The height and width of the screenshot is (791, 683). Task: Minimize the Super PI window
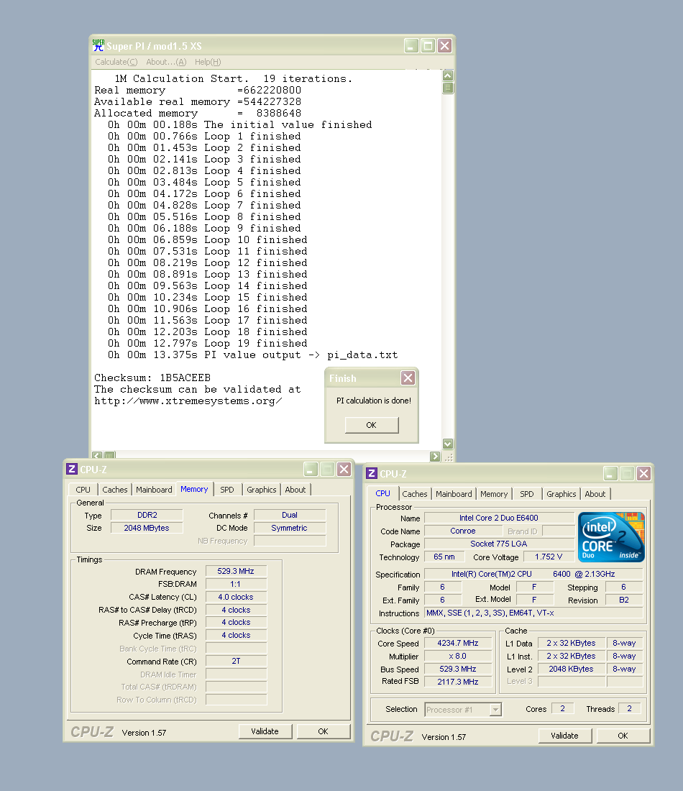(x=412, y=46)
